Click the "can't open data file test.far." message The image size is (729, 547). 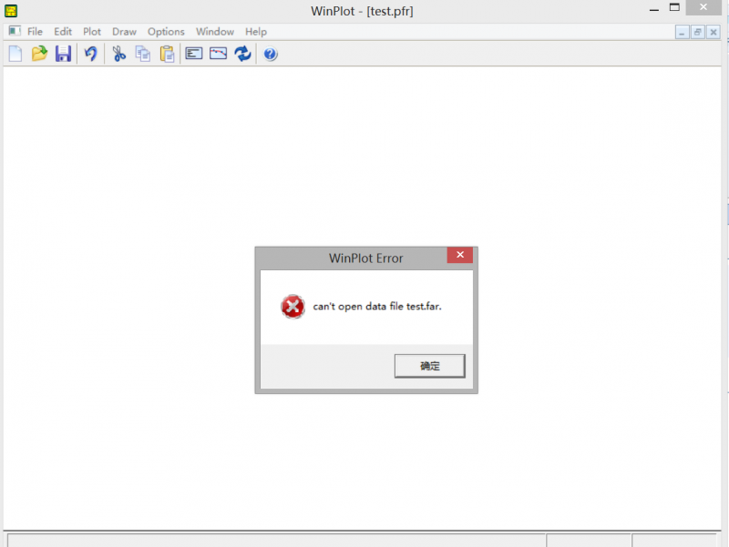point(377,307)
